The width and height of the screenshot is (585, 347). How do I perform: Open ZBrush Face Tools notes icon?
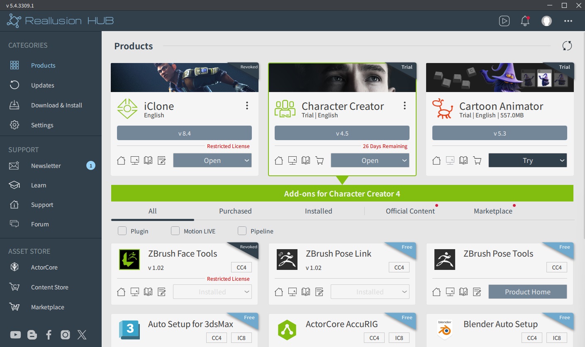[x=161, y=292]
